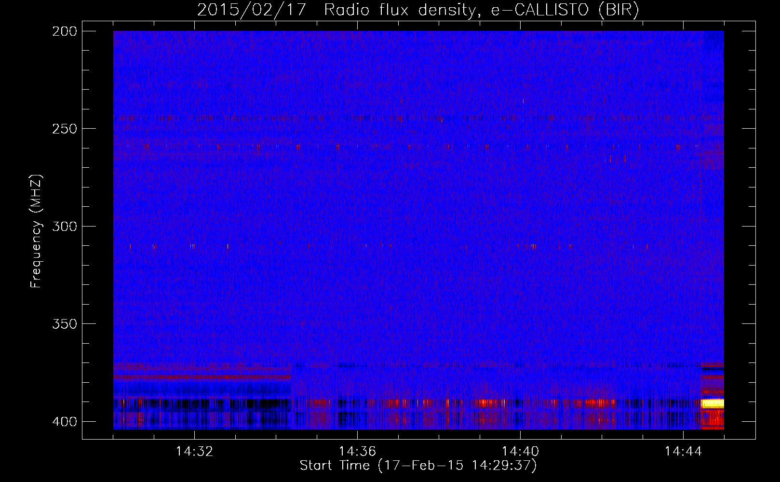Click the 14:36 time tick label
Screen dimensions: 780x482
pos(357,452)
